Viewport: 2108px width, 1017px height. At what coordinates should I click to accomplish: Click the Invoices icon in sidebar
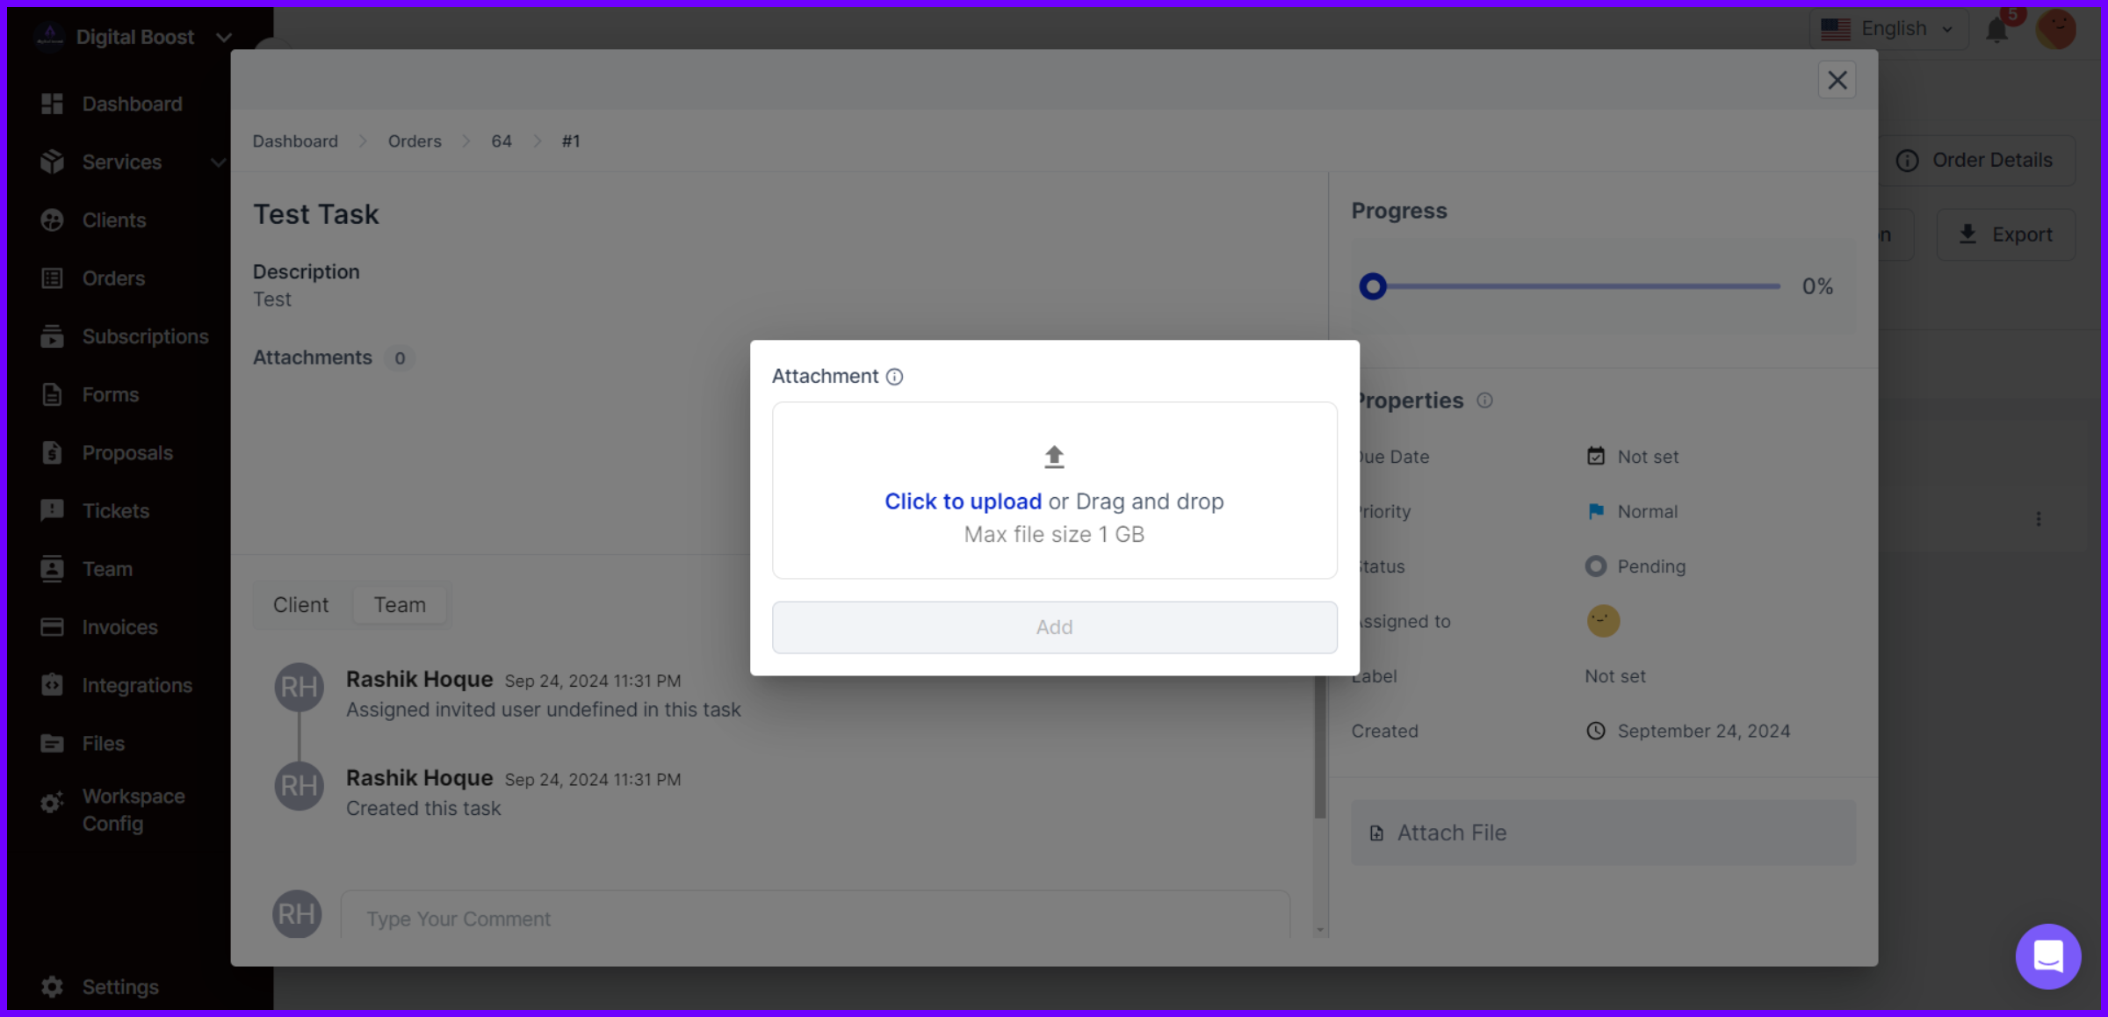pyautogui.click(x=50, y=626)
